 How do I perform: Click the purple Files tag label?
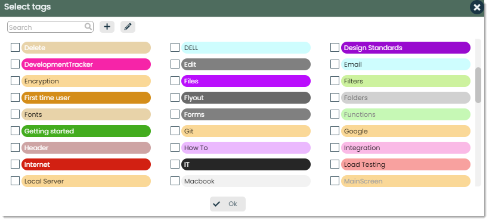246,81
